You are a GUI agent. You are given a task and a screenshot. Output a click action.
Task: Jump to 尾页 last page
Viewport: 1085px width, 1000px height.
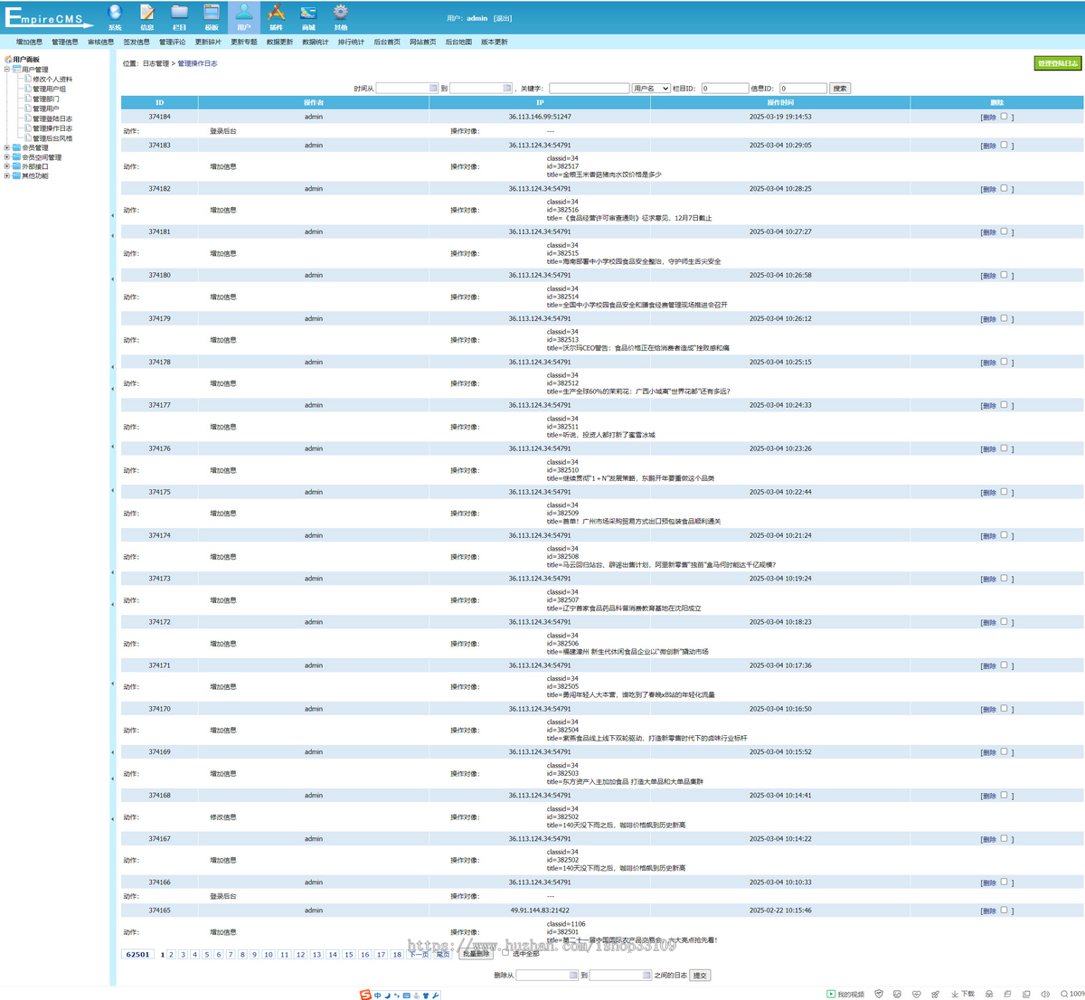tap(443, 955)
